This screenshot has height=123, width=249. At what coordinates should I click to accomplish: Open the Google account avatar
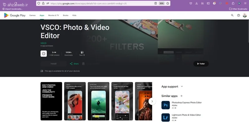pos(245,16)
